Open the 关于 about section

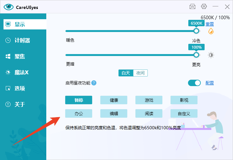(20, 104)
